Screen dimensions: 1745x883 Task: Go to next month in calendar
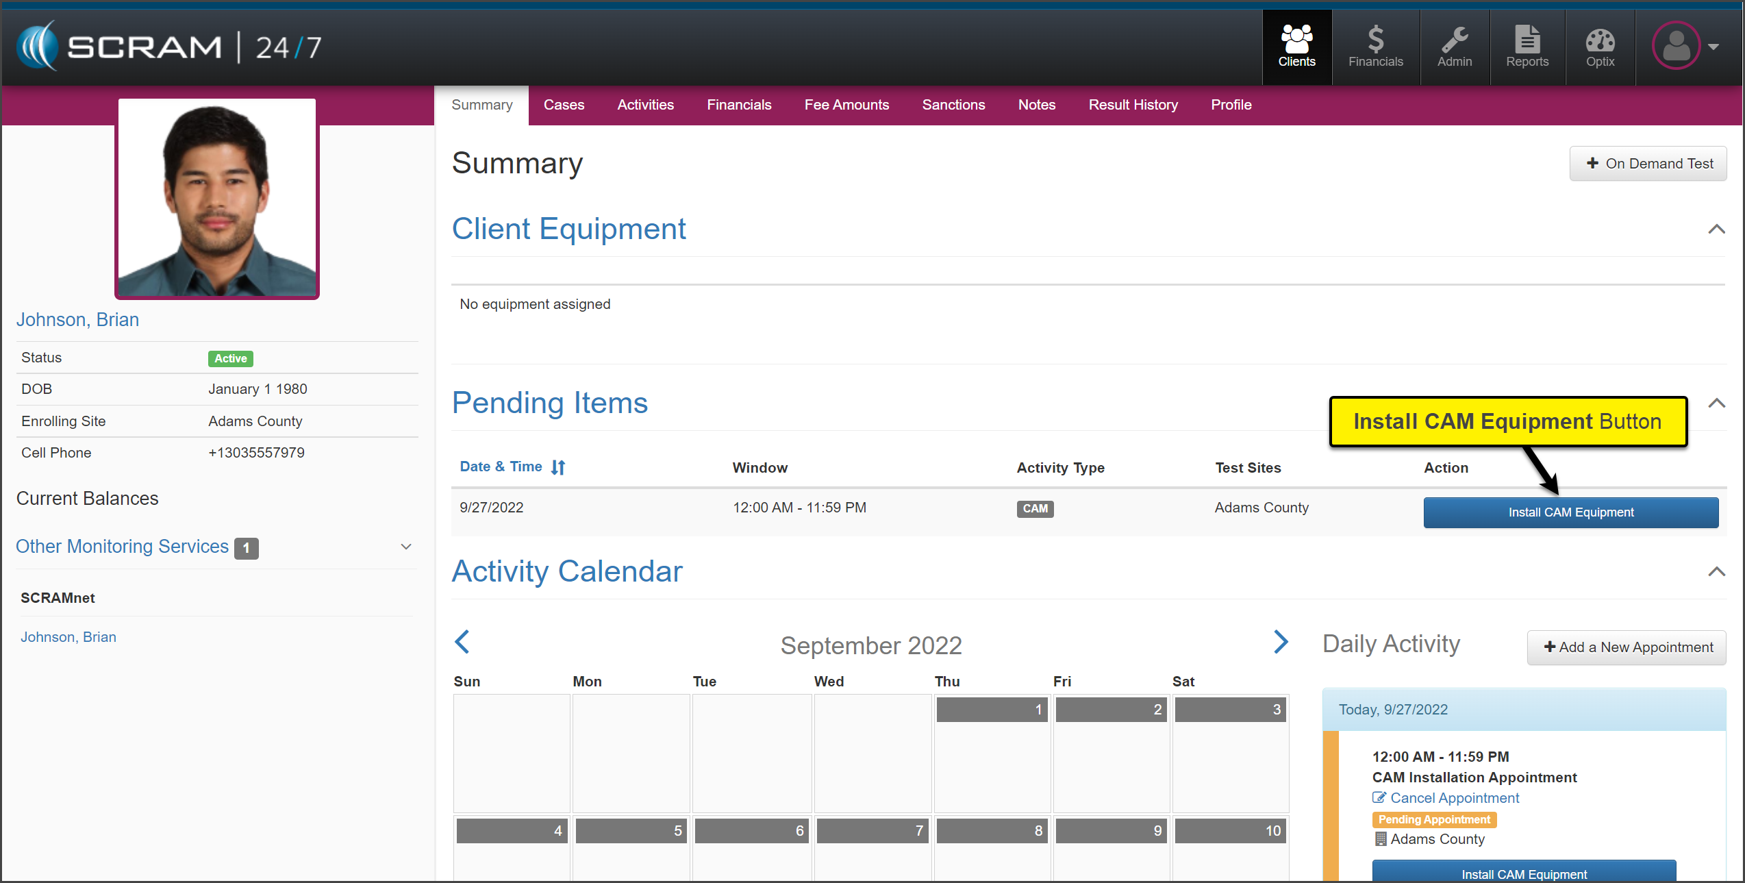[x=1281, y=642]
